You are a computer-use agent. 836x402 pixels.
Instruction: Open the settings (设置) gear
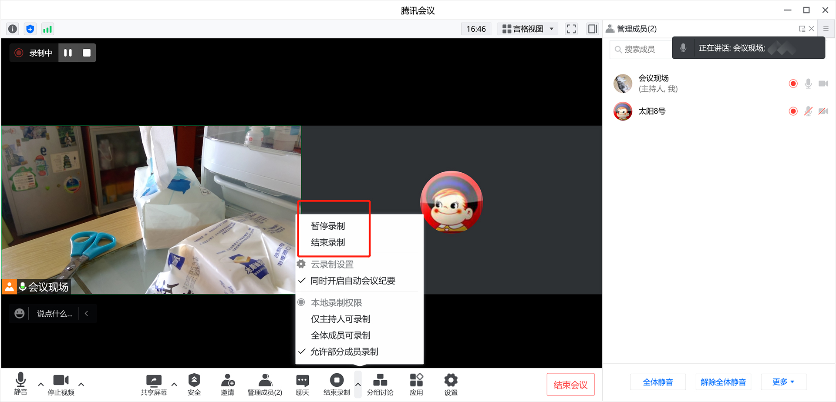click(451, 385)
